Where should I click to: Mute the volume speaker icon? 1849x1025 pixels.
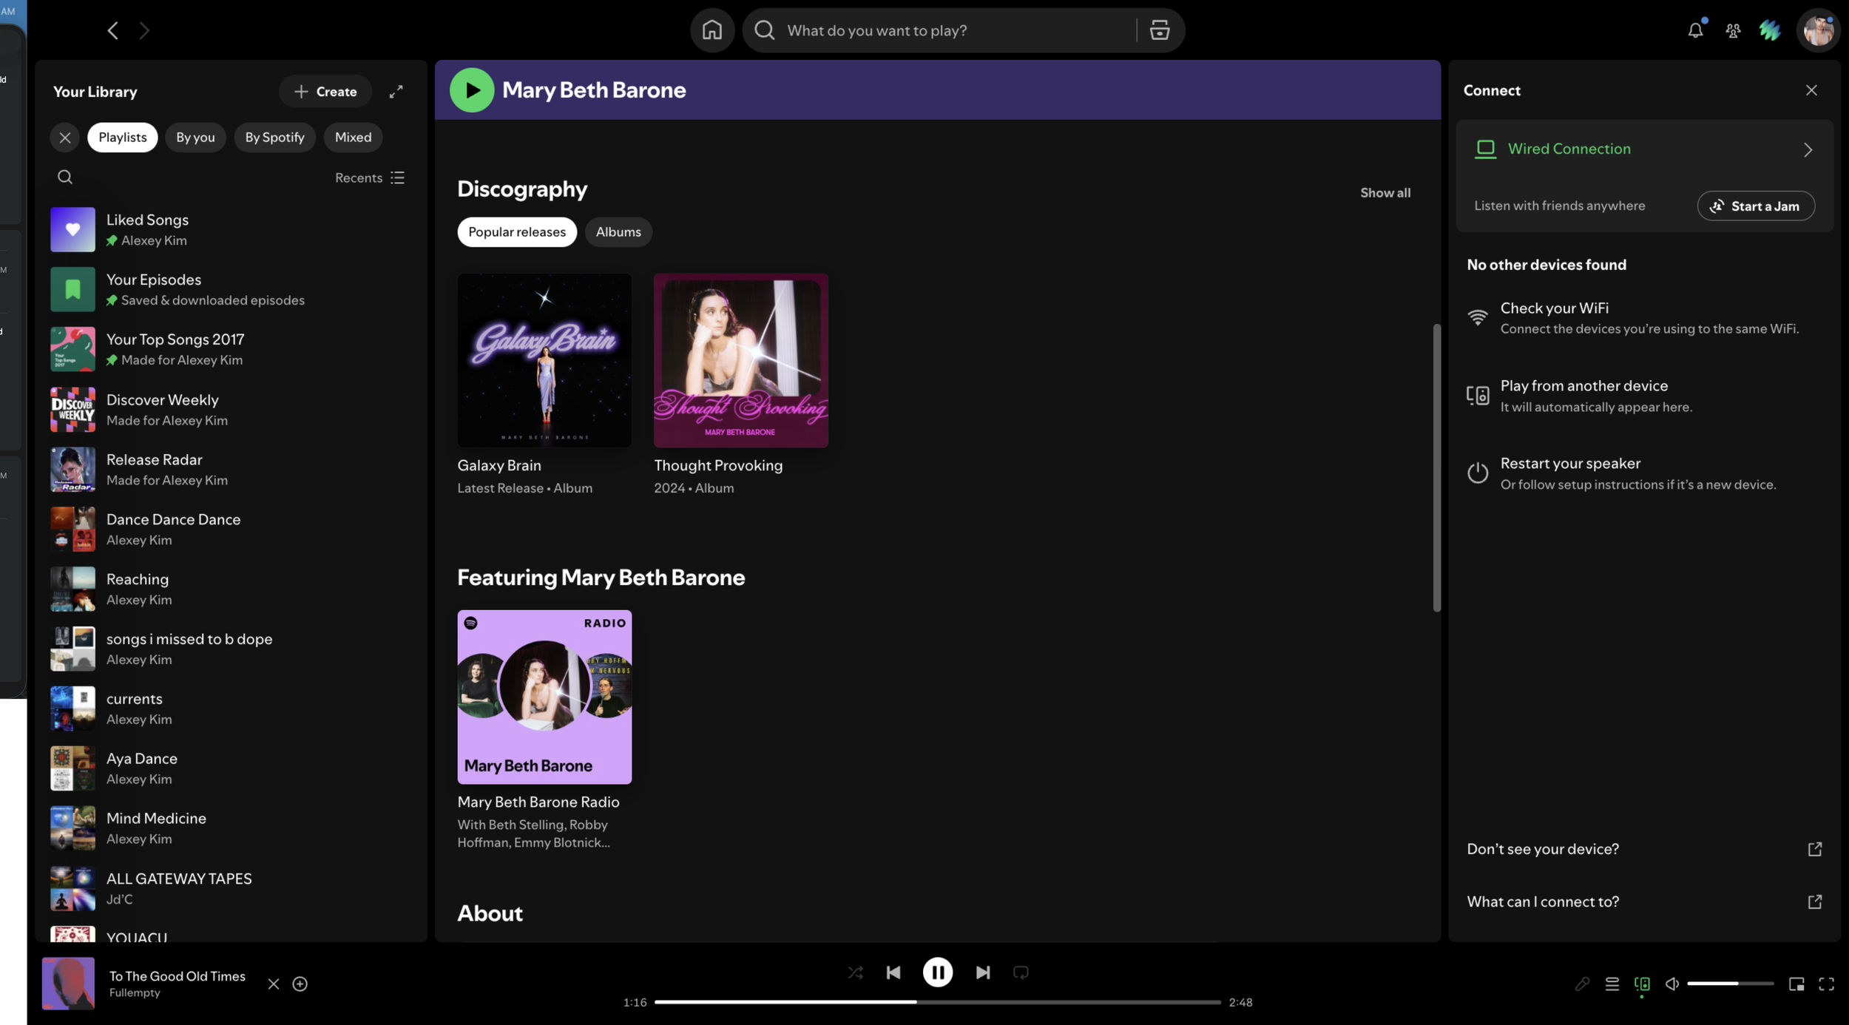click(1671, 984)
